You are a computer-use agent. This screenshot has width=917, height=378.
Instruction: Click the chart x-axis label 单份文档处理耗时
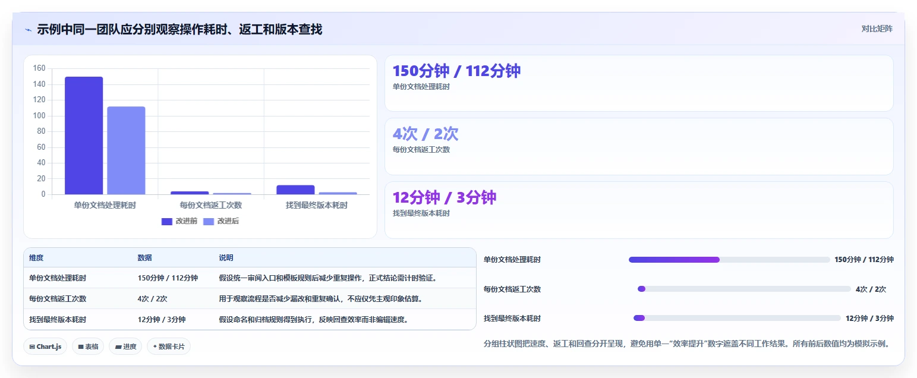pyautogui.click(x=105, y=205)
